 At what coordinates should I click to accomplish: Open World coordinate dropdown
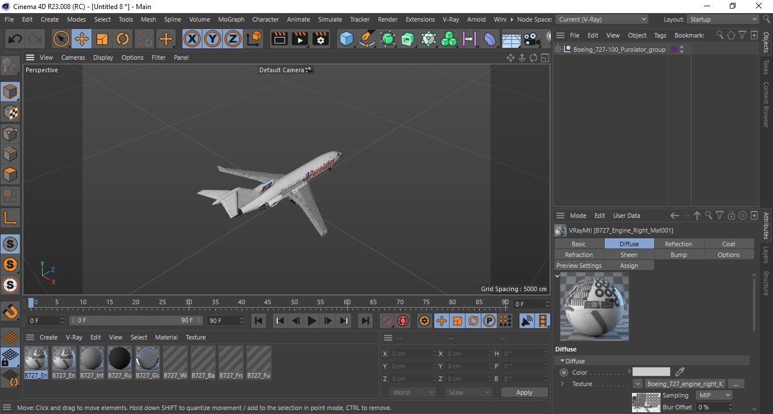(413, 392)
